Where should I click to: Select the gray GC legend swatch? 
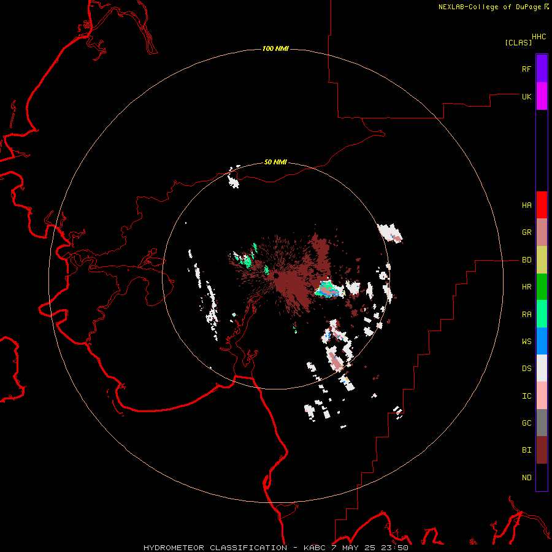click(x=542, y=423)
